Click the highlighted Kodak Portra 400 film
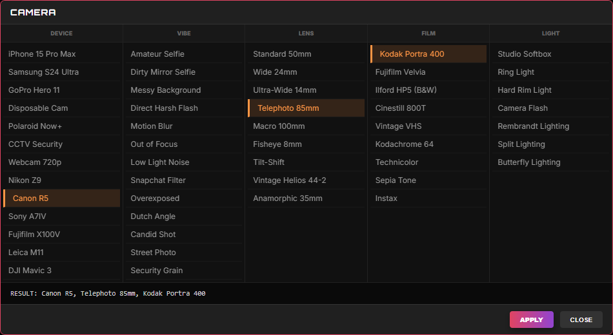Viewport: 613px width, 335px height. (x=428, y=54)
